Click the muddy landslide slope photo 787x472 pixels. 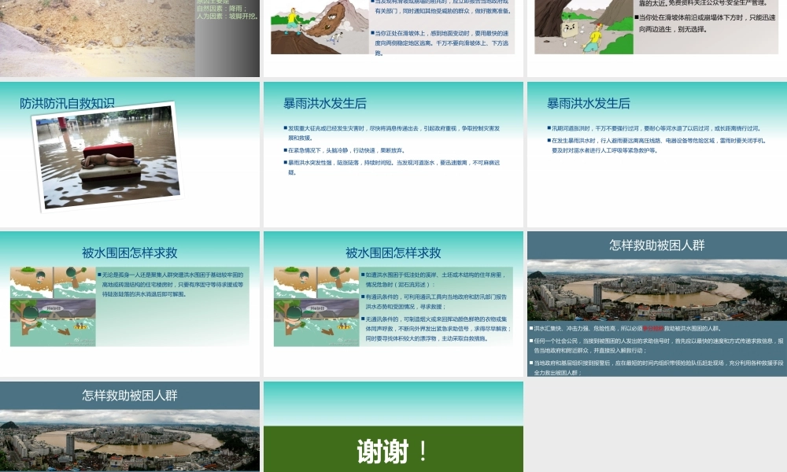98,38
